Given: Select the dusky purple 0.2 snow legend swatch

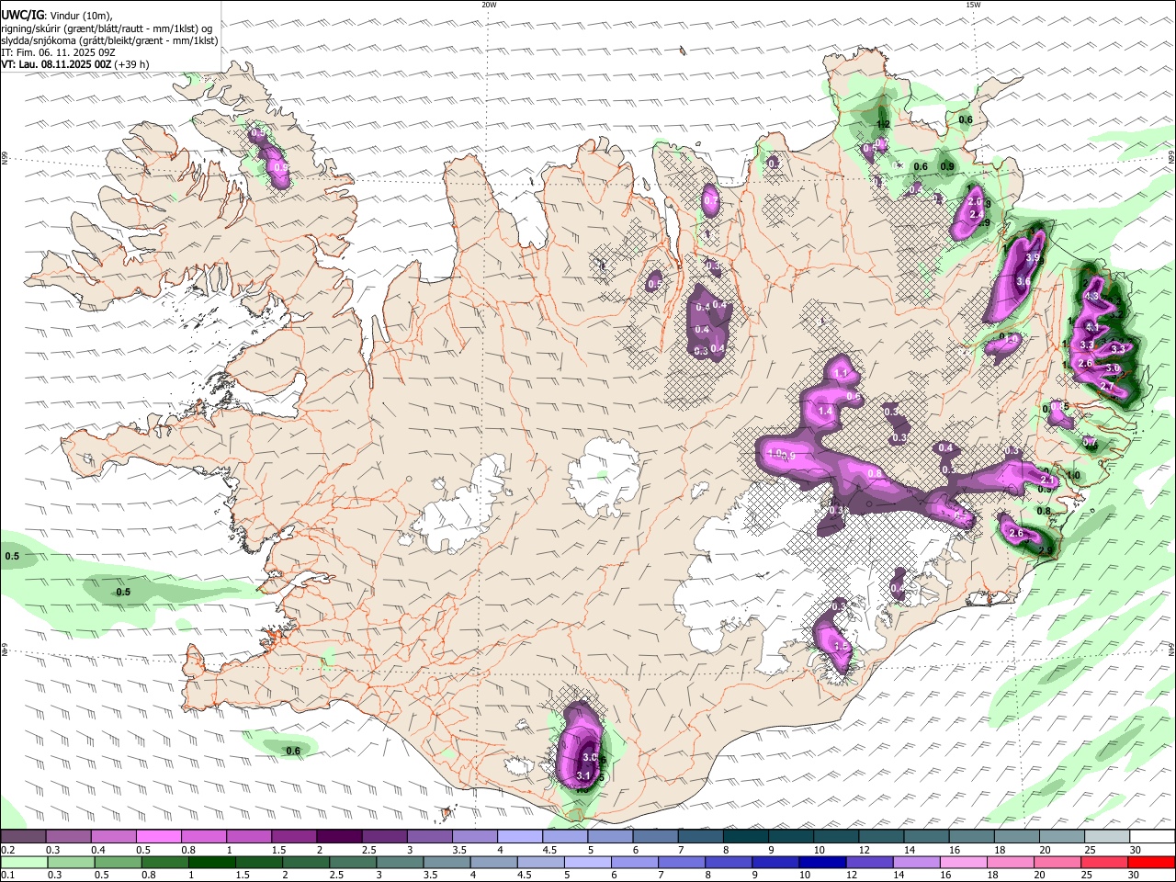Looking at the screenshot, I should 23,837.
